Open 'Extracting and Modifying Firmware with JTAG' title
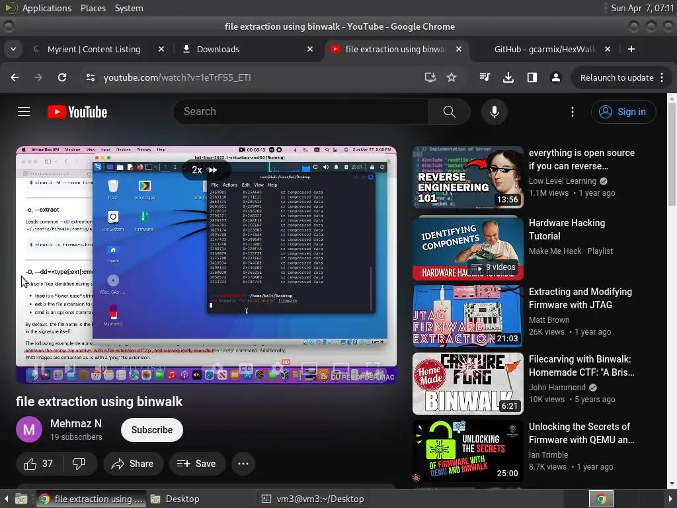 point(580,298)
